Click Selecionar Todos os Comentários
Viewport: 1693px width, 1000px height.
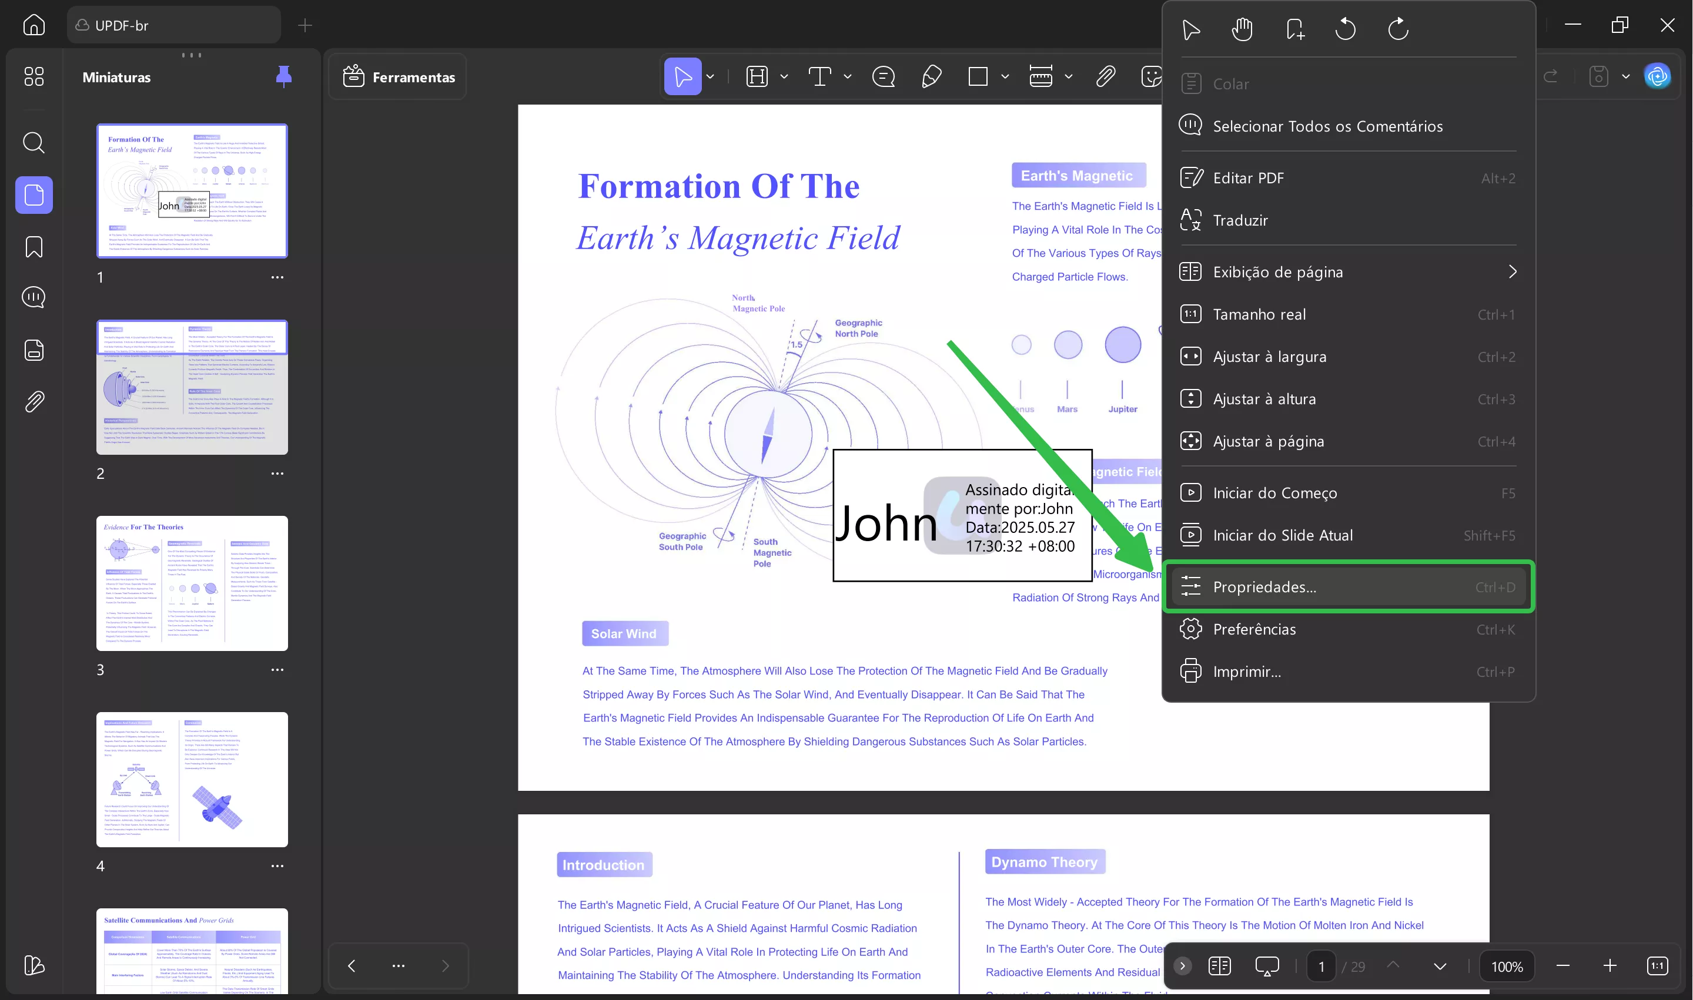(1327, 126)
